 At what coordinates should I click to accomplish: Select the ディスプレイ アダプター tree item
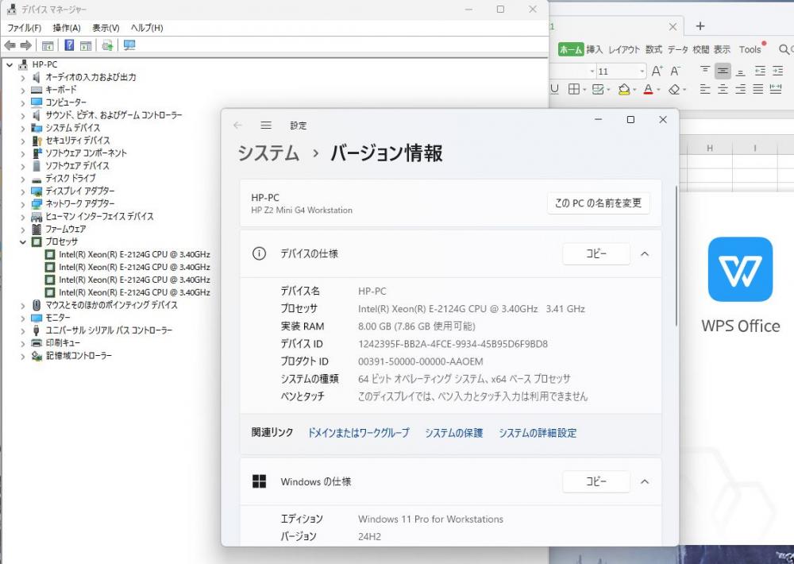point(80,191)
